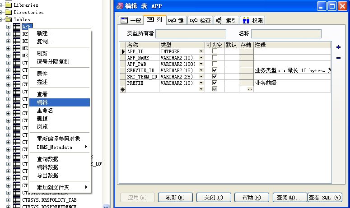Click the 刷新(R) button
The width and height of the screenshot is (350, 208).
[x=175, y=198]
